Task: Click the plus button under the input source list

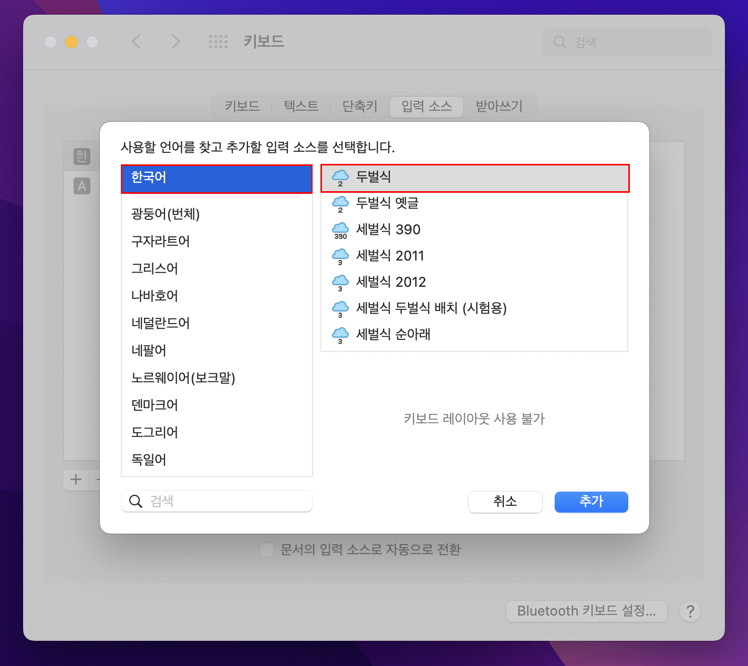Action: [76, 479]
